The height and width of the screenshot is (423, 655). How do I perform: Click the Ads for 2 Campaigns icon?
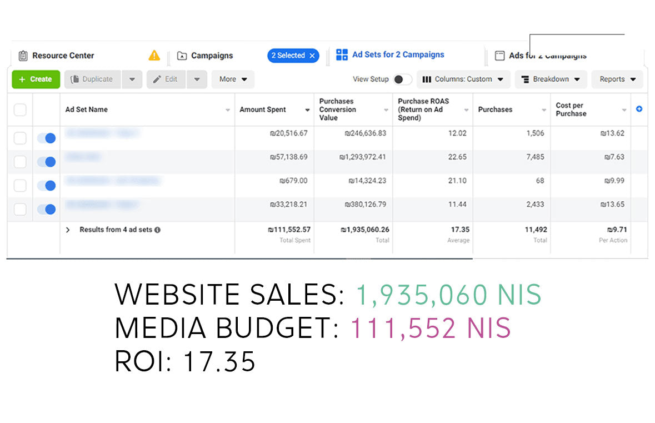pyautogui.click(x=499, y=56)
